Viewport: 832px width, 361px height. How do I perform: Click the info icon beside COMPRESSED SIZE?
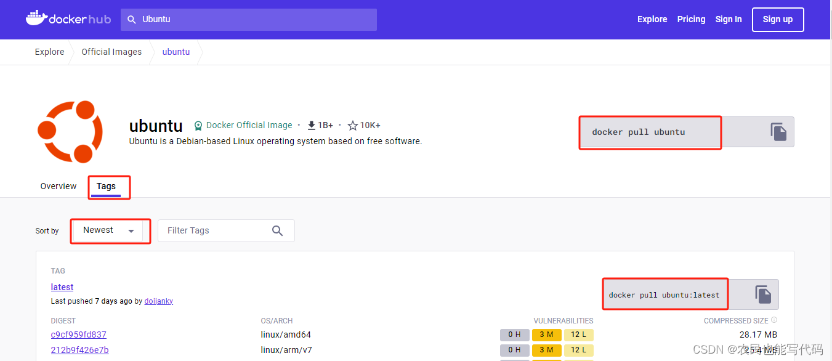coord(774,320)
